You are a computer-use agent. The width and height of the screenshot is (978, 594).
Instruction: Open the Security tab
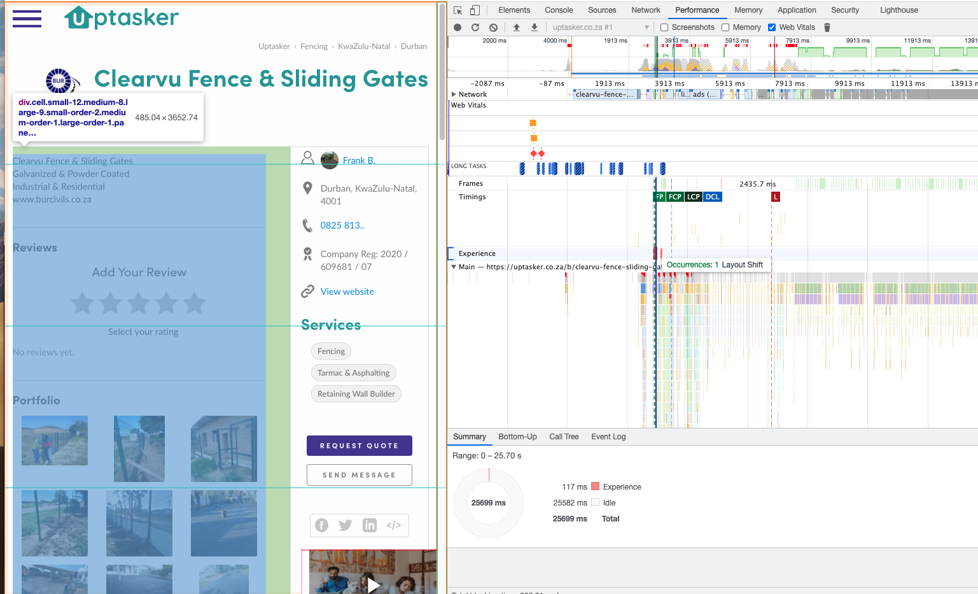845,10
